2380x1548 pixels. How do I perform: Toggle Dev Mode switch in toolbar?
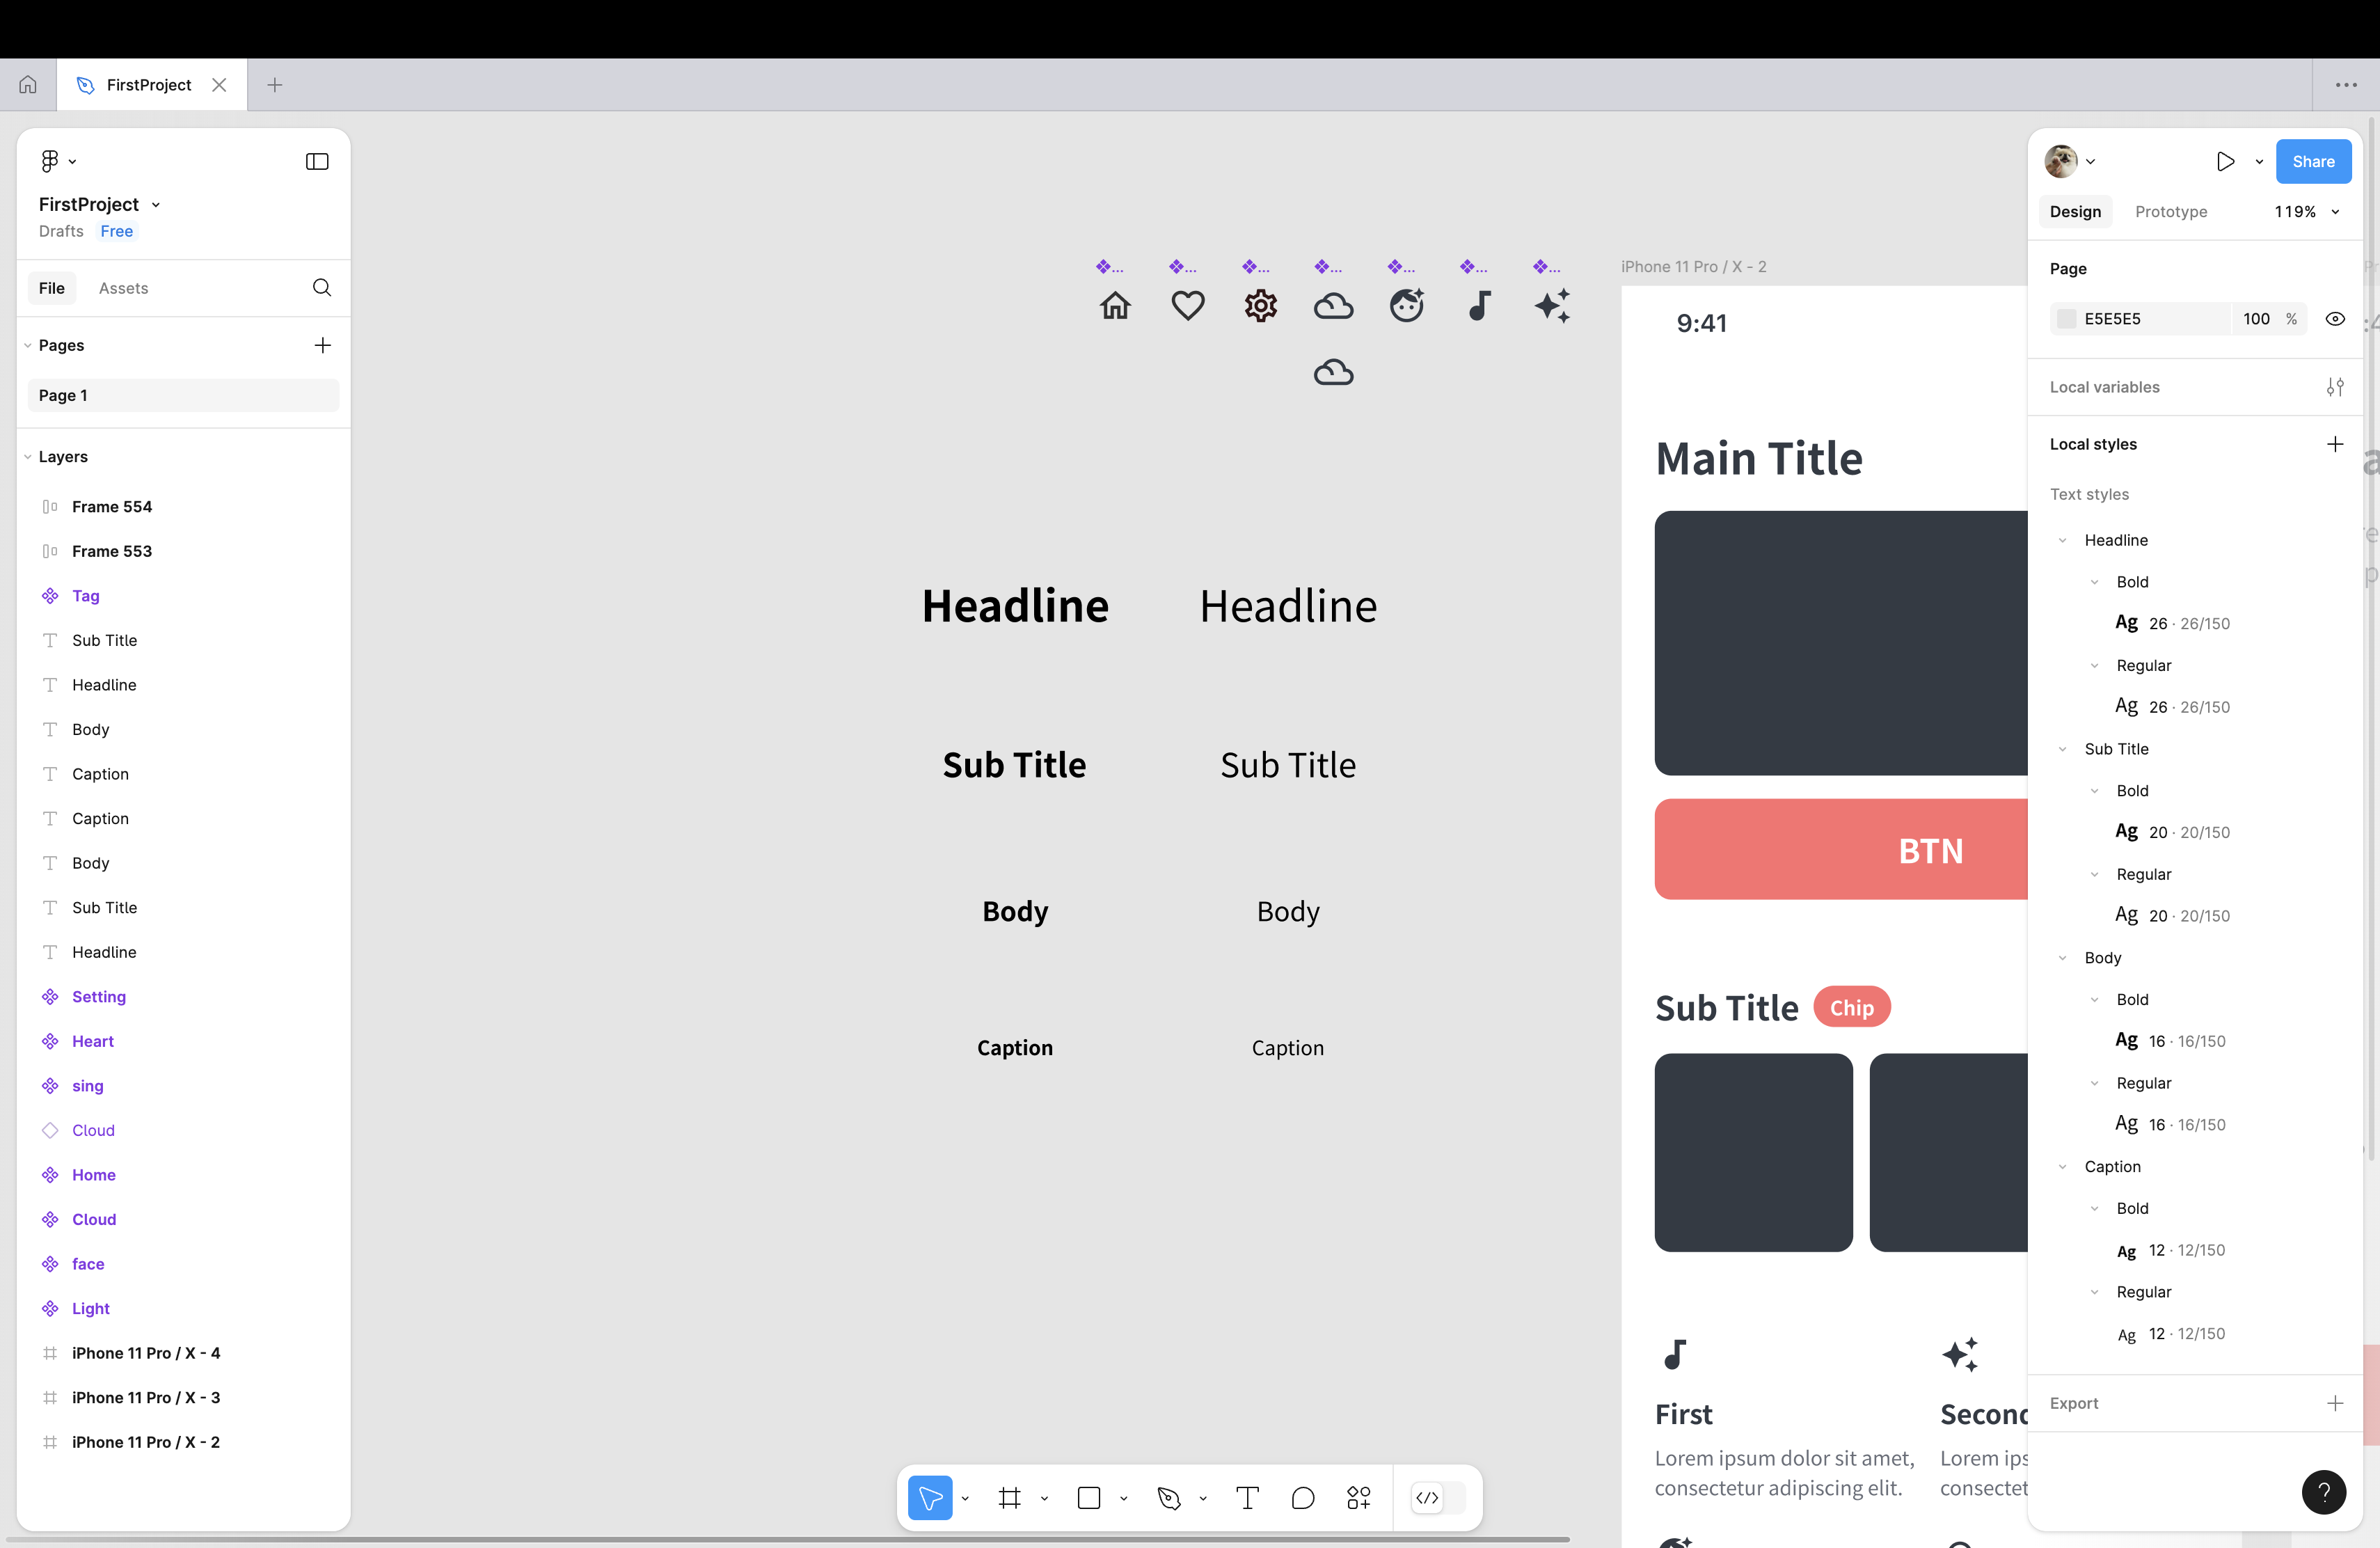pyautogui.click(x=1438, y=1497)
